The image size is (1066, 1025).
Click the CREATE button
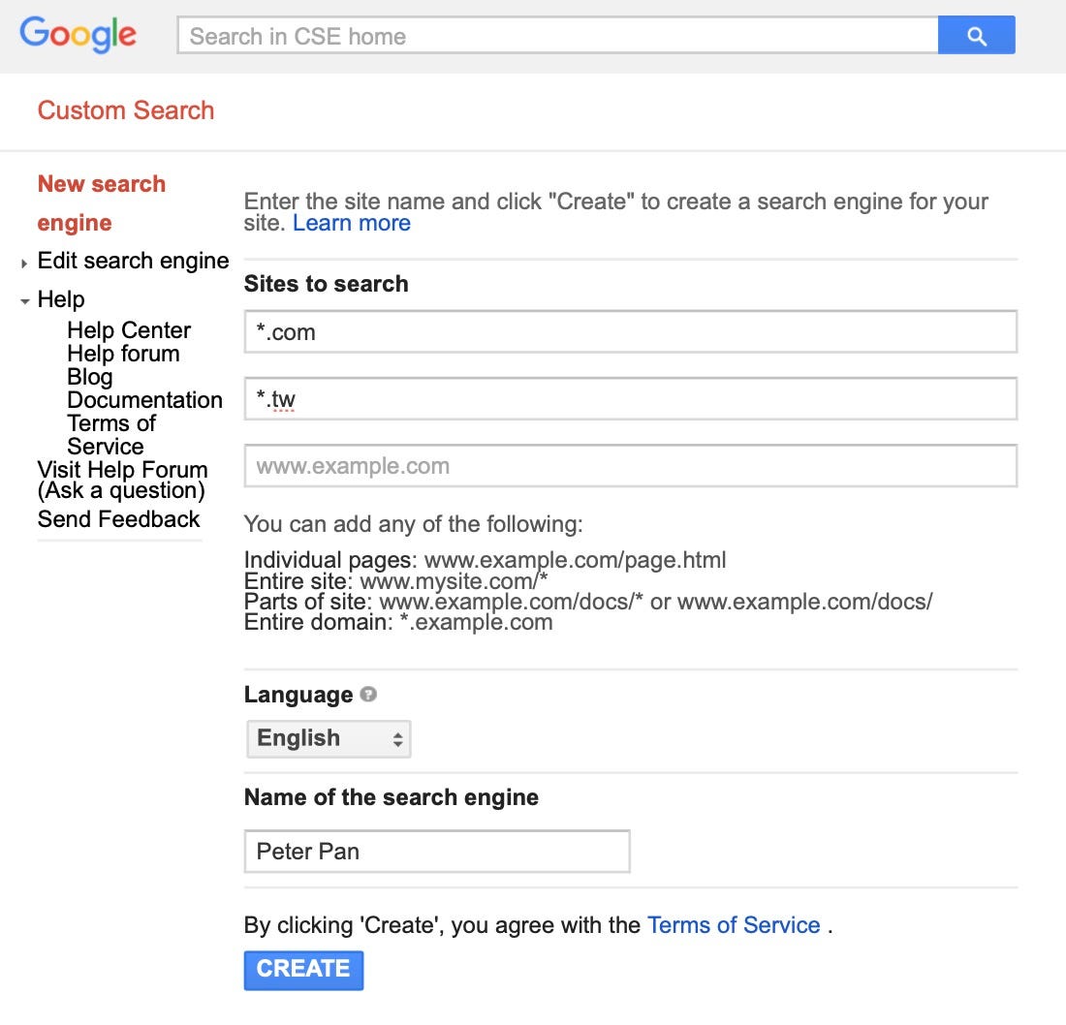(303, 970)
